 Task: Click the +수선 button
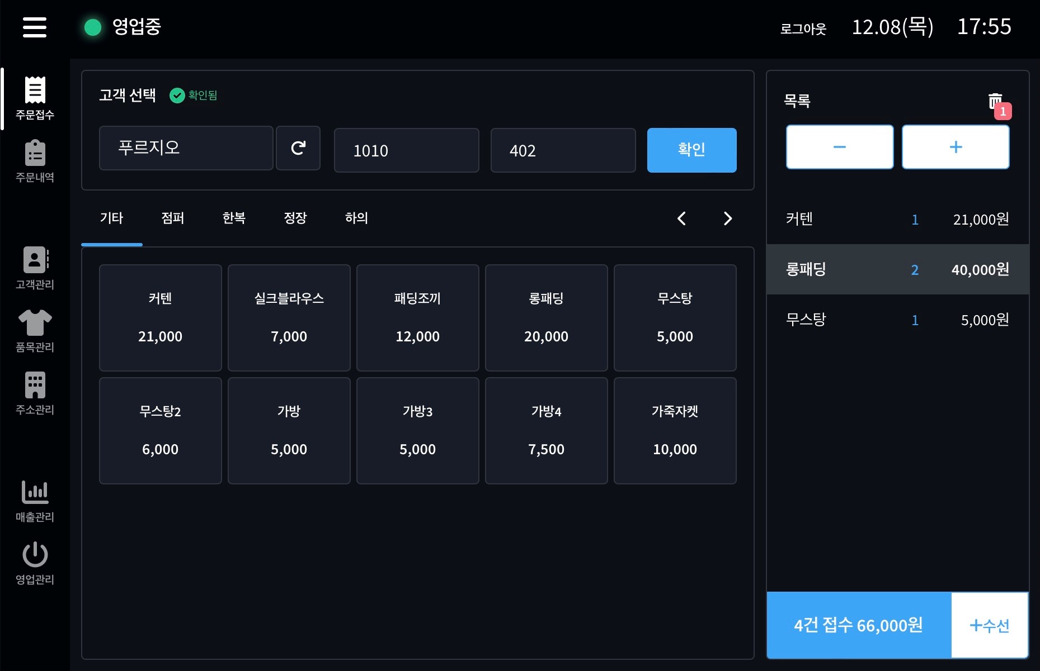click(x=990, y=625)
